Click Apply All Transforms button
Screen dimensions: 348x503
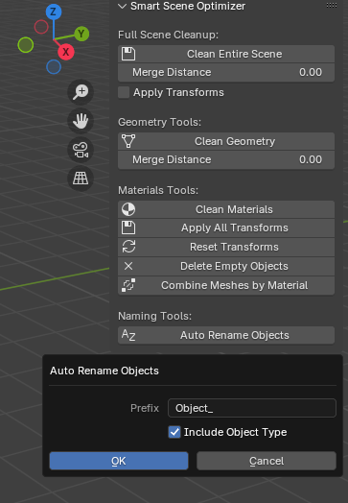226,228
